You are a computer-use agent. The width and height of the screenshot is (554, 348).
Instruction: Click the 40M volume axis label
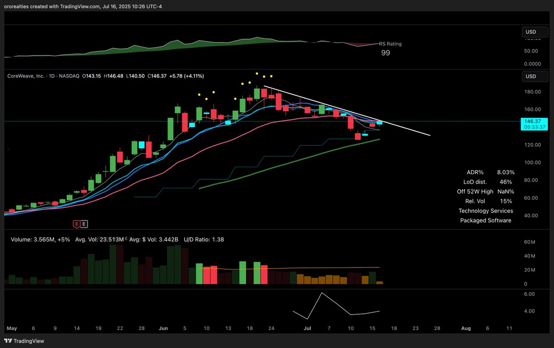coord(530,256)
